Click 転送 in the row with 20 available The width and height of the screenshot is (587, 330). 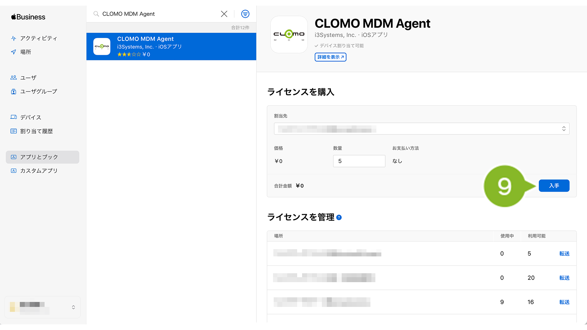point(564,278)
